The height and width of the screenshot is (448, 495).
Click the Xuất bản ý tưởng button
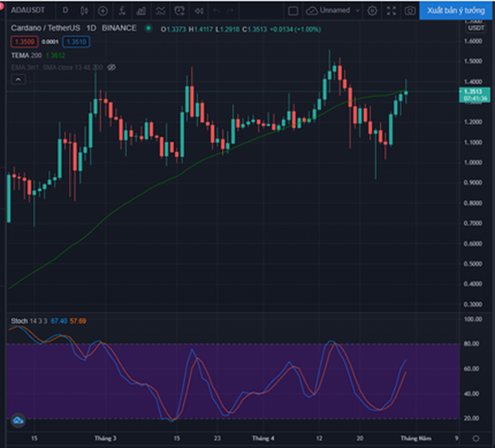[456, 10]
